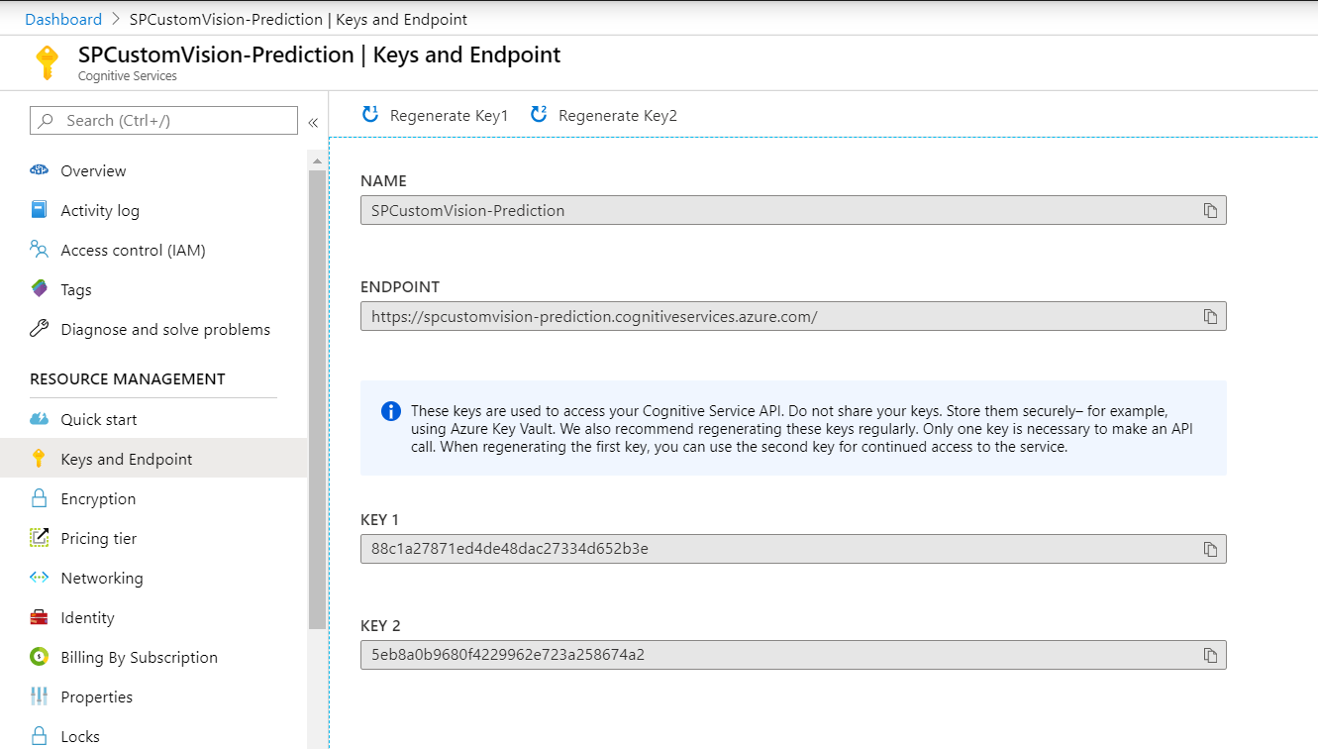Image resolution: width=1318 pixels, height=749 pixels.
Task: Copy the KEY 1 value to clipboard
Action: point(1210,549)
